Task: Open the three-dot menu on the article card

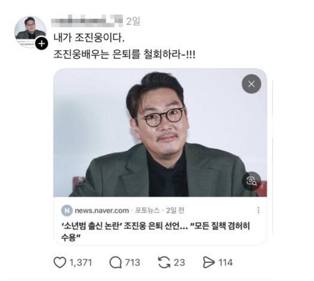Action: [x=259, y=210]
